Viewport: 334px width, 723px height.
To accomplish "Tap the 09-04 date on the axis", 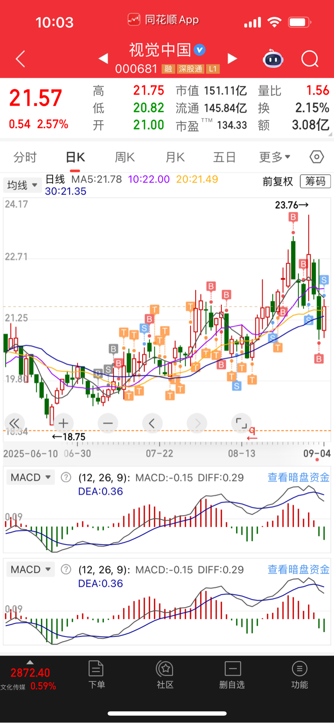I will (317, 453).
